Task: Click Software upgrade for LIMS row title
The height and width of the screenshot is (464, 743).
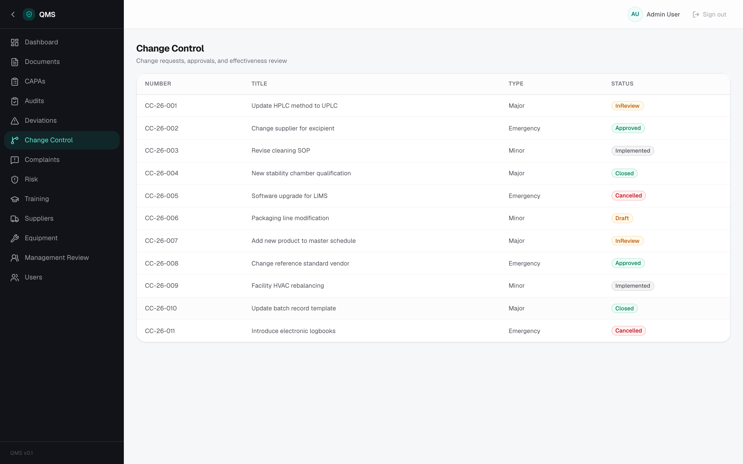Action: coord(289,196)
